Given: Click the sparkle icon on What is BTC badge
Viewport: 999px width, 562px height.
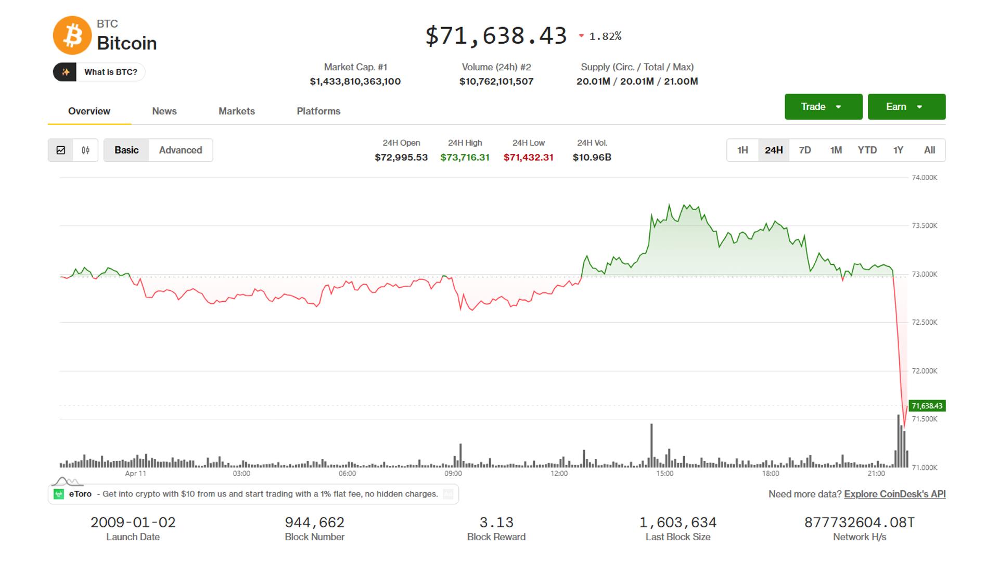Looking at the screenshot, I should (x=65, y=72).
